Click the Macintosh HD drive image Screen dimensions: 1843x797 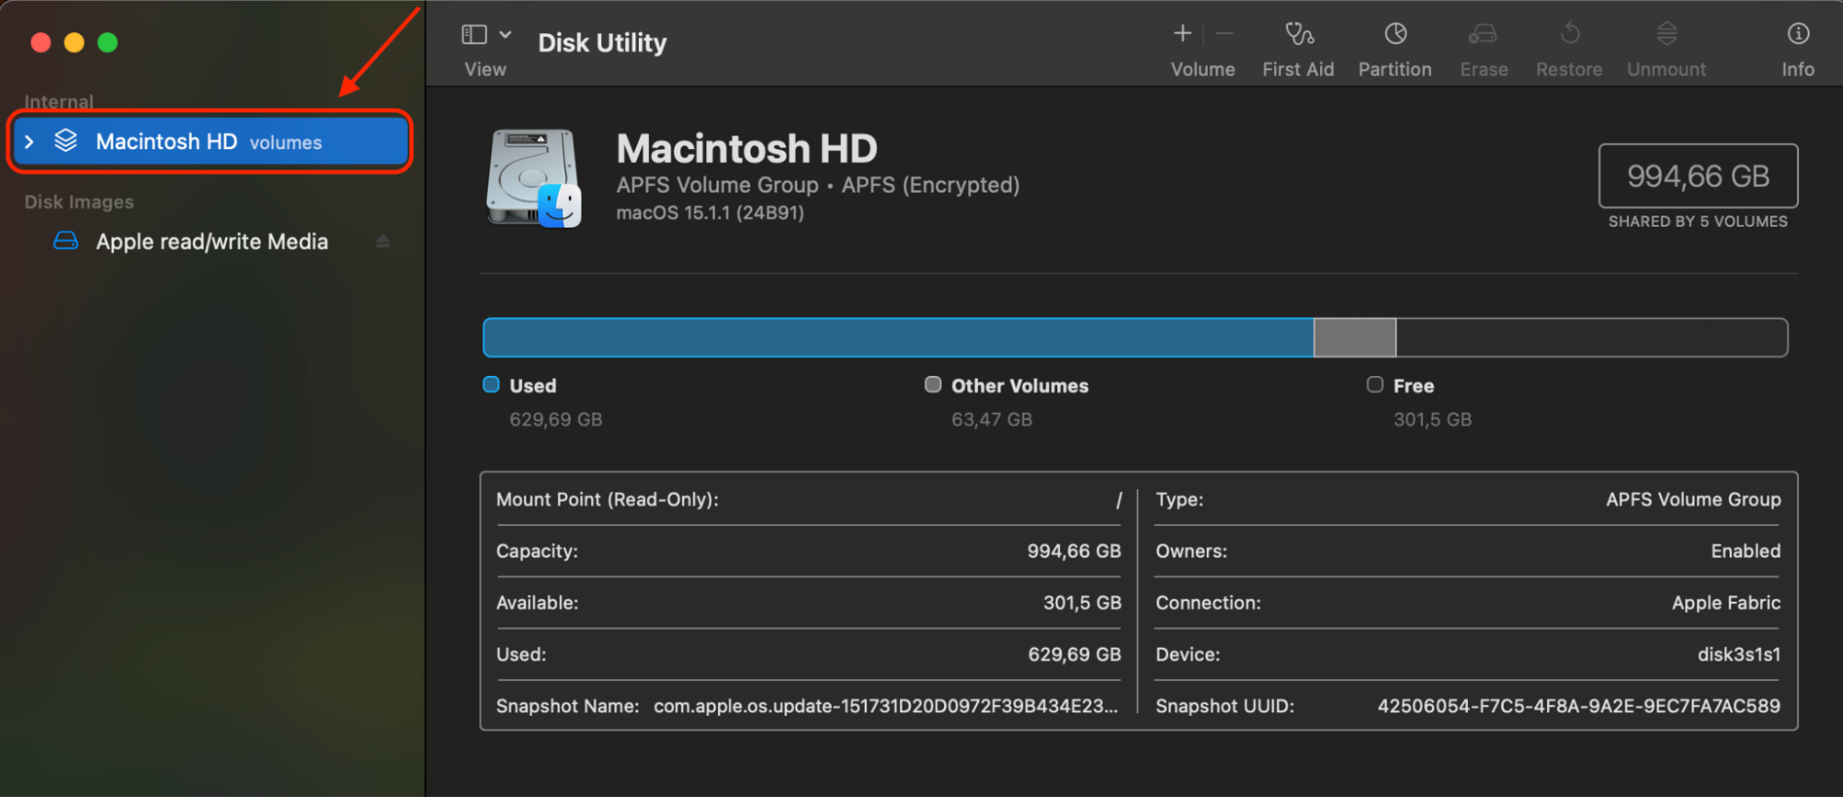(534, 178)
